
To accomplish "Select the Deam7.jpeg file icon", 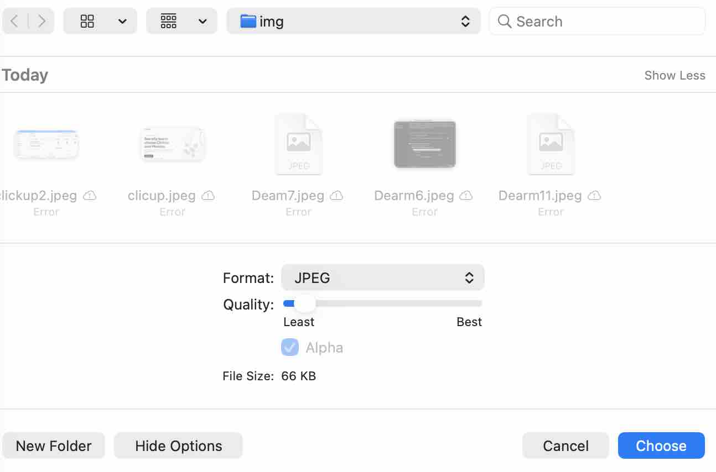I will [298, 144].
